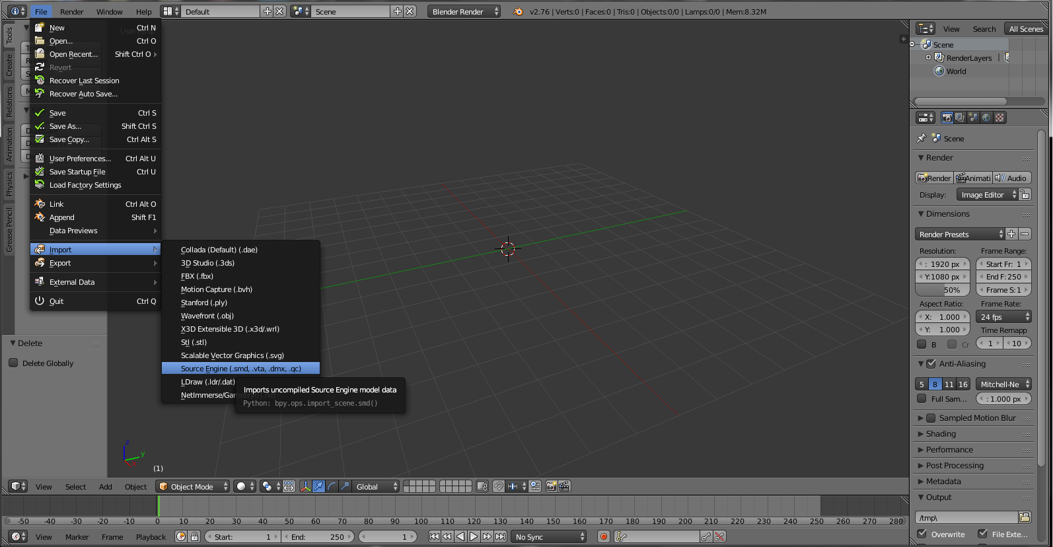Click the delete keyframes icon
The width and height of the screenshot is (1053, 547).
[719, 536]
